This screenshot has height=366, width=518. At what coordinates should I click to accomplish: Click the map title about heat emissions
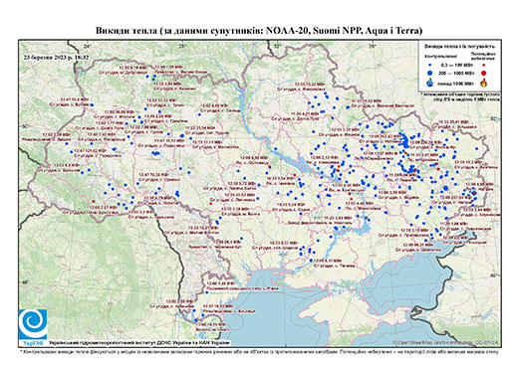pyautogui.click(x=259, y=31)
